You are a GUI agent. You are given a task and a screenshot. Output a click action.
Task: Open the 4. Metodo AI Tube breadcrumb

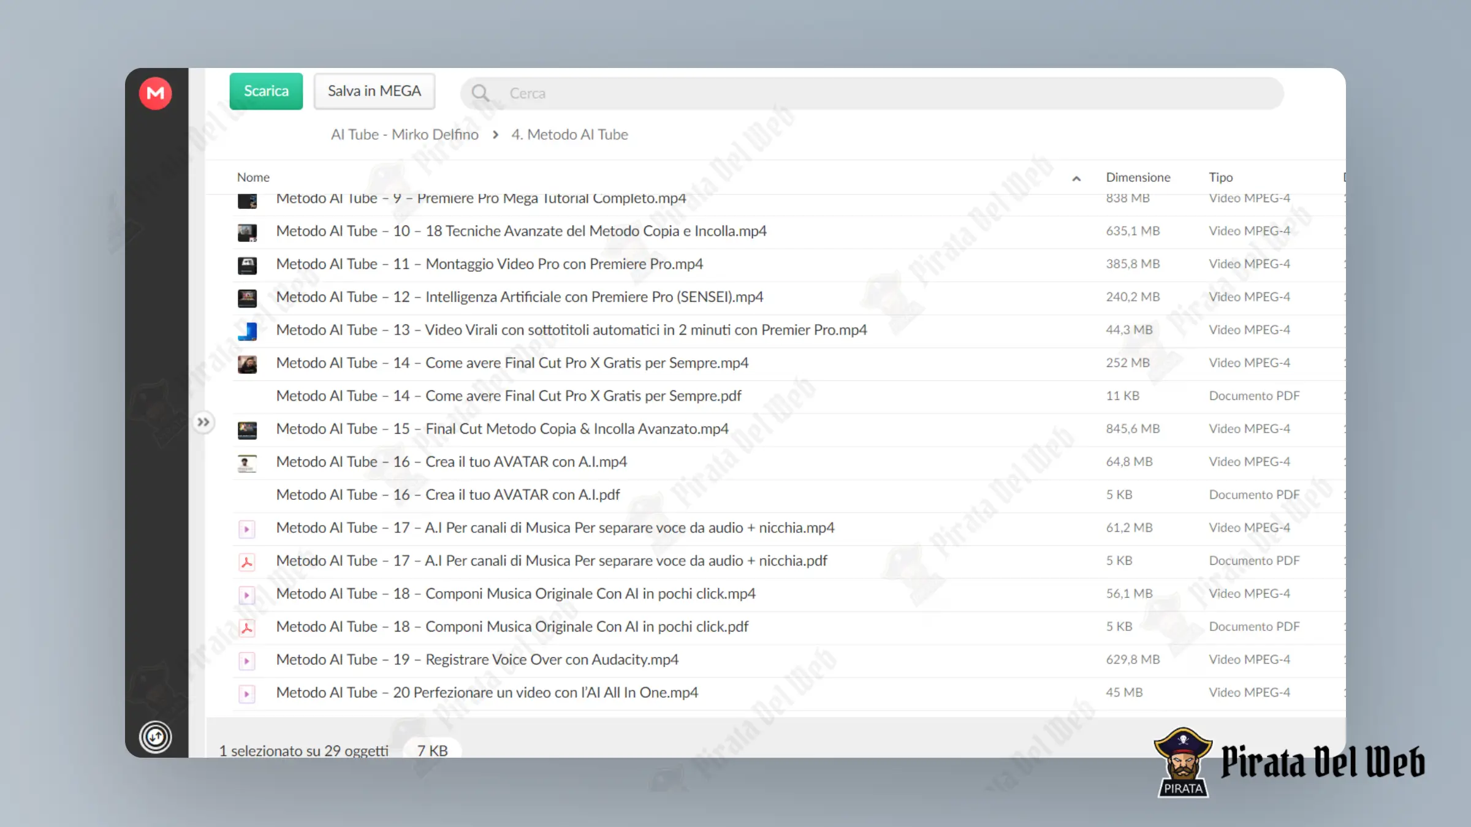569,134
